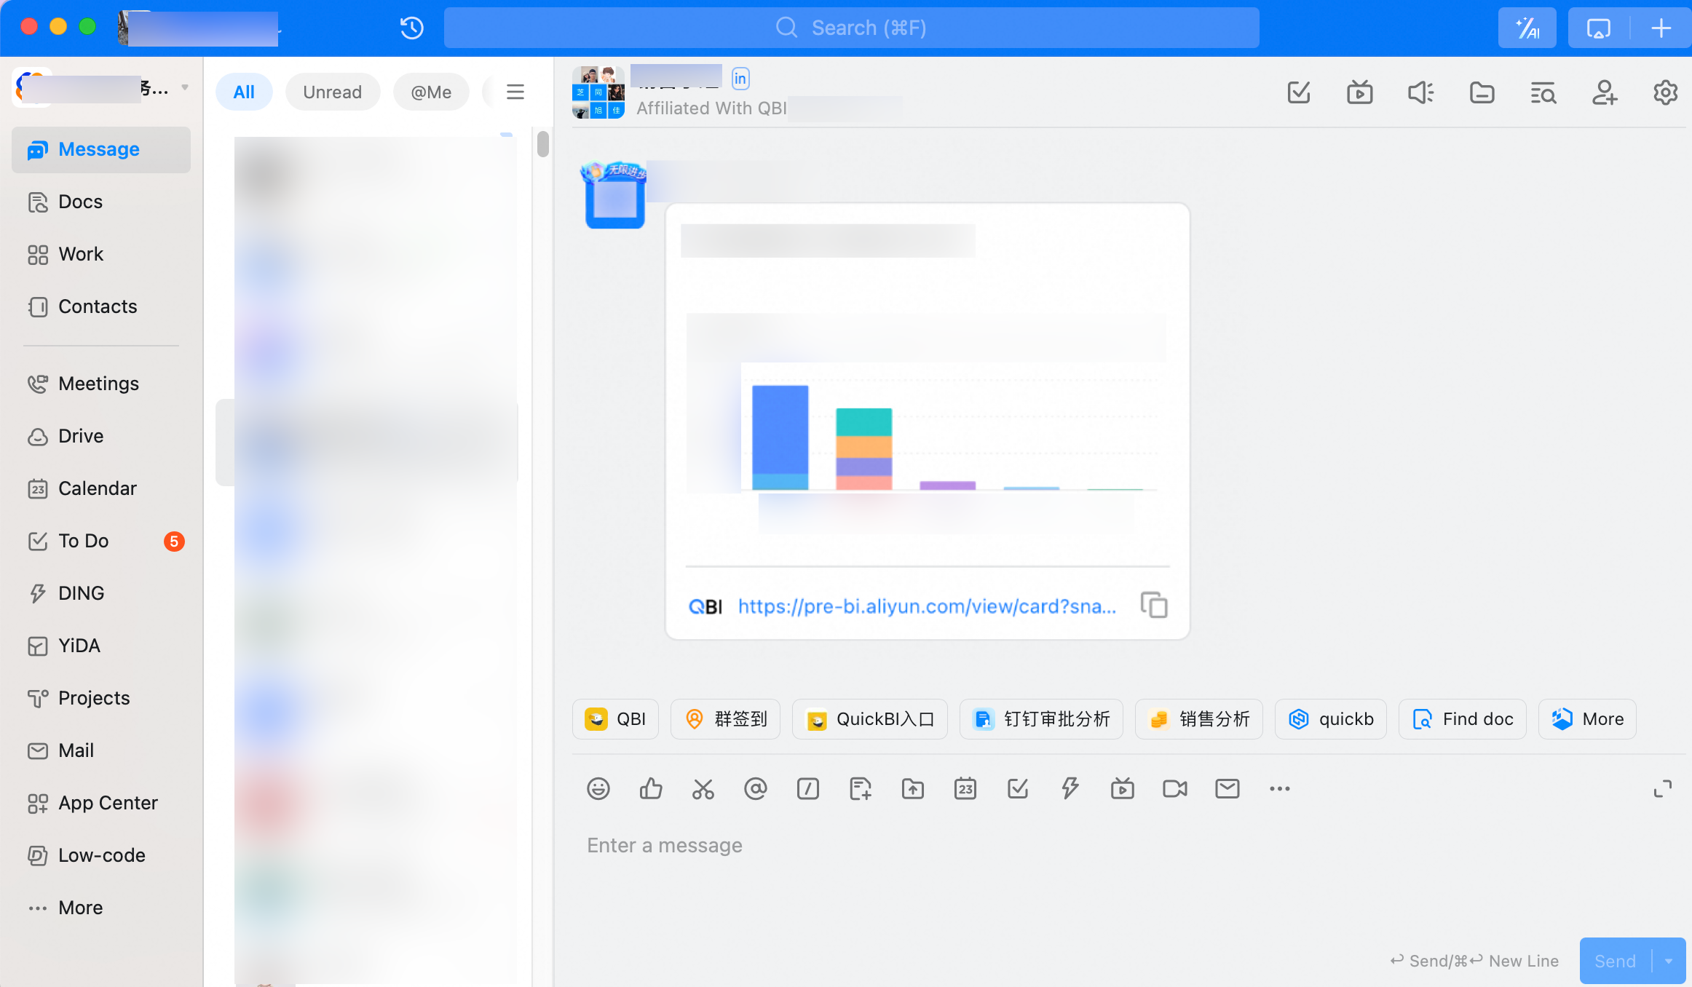Create new doc icon in message toolbar
Image resolution: width=1692 pixels, height=987 pixels.
[860, 788]
